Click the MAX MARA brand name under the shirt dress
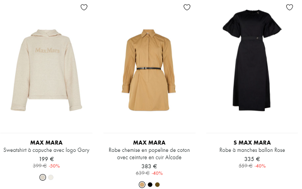 pyautogui.click(x=149, y=143)
